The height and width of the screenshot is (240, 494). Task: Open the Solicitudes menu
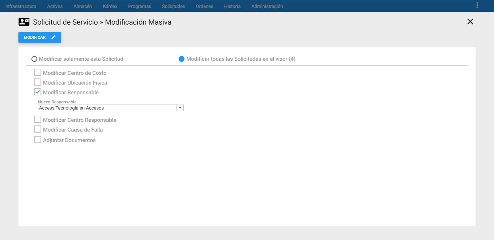(x=173, y=6)
